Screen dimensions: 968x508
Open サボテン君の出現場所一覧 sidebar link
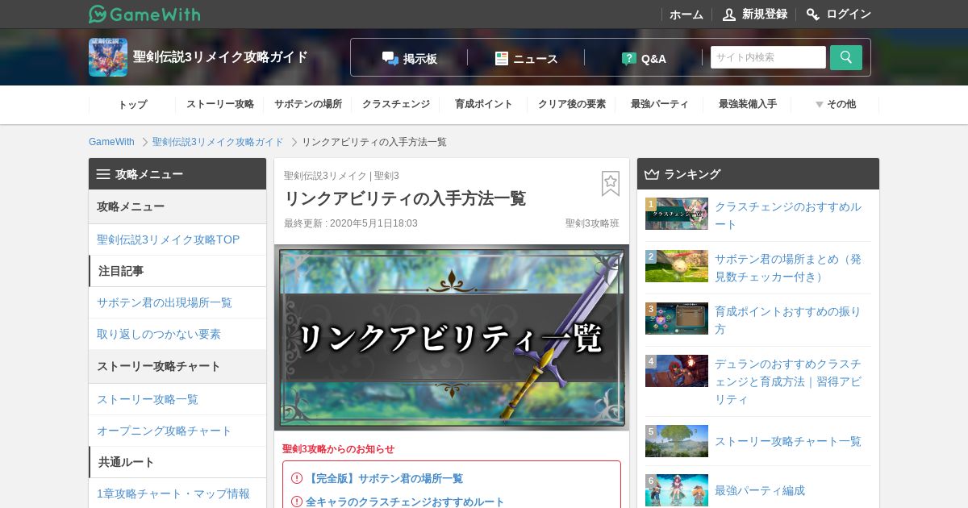tap(165, 302)
